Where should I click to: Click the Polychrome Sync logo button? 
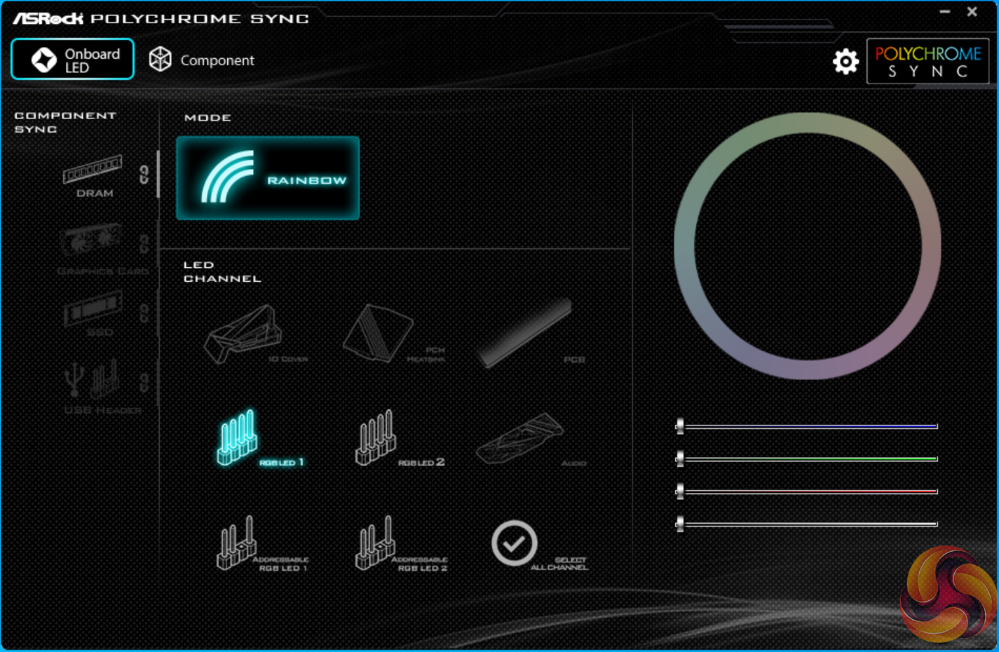(927, 61)
